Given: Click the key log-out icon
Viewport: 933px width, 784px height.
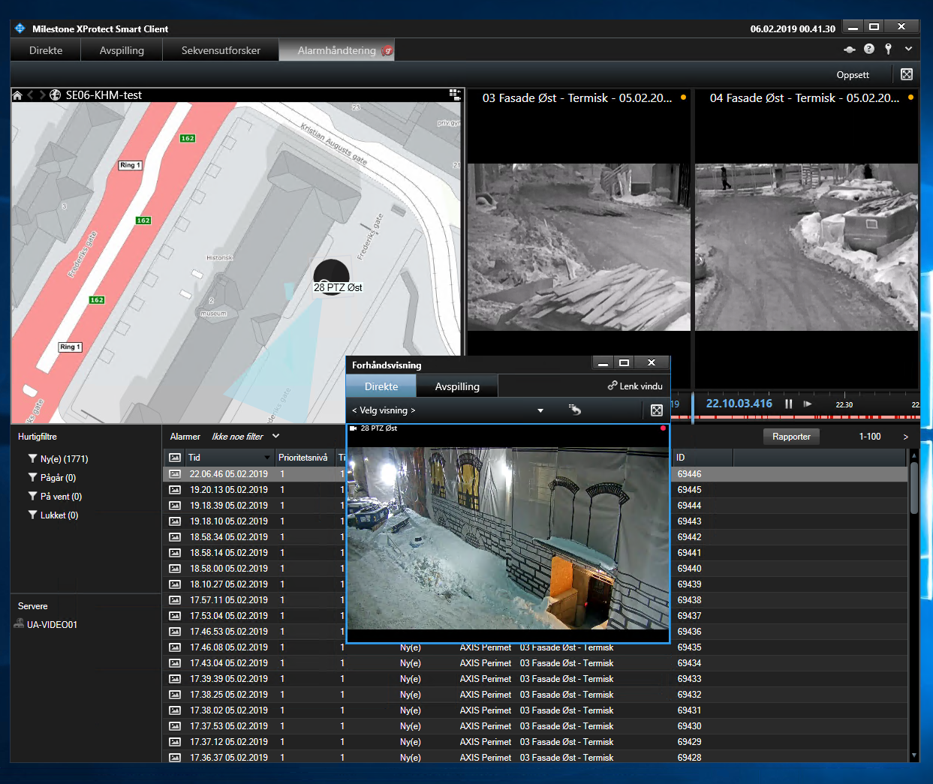Looking at the screenshot, I should [x=888, y=49].
